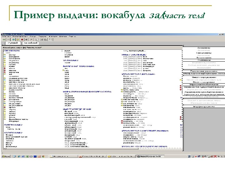The image size is (225, 169).
Task: Select the ИМЕЕТ ОПРЕДЕЛЕНИЯ header
Action: coord(77,109)
